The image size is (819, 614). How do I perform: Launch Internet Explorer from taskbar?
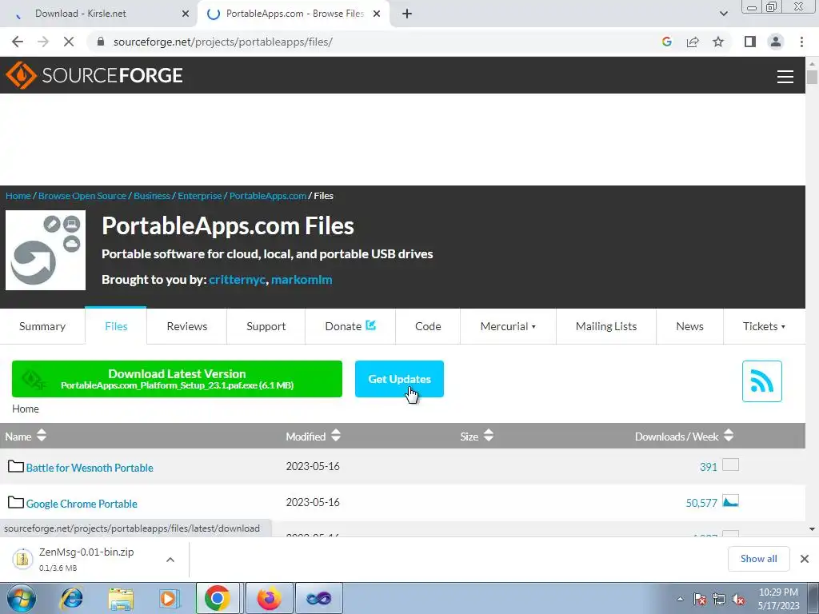pyautogui.click(x=72, y=598)
